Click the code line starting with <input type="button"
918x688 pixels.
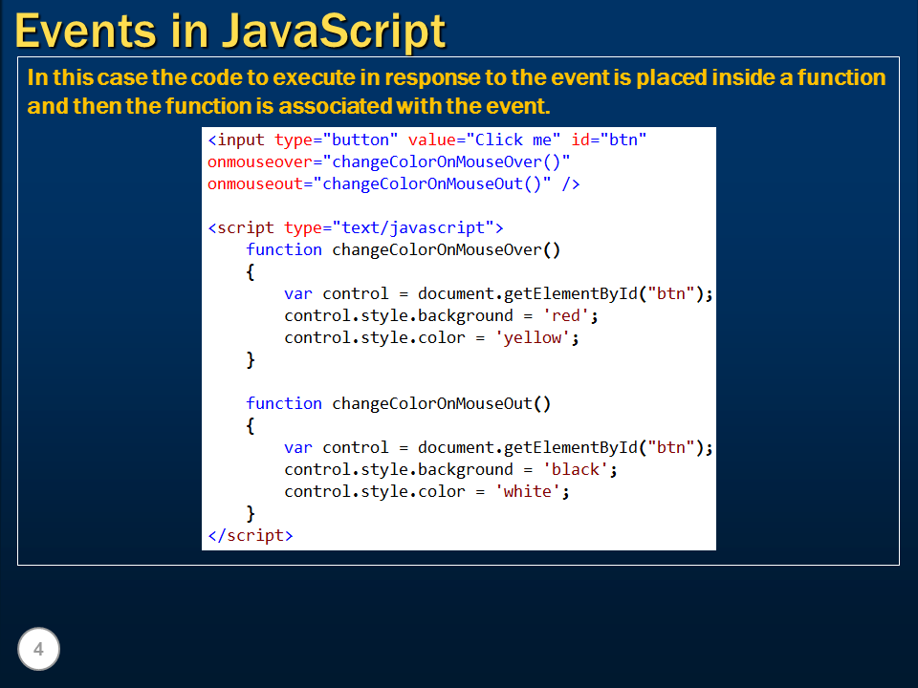[x=427, y=140]
